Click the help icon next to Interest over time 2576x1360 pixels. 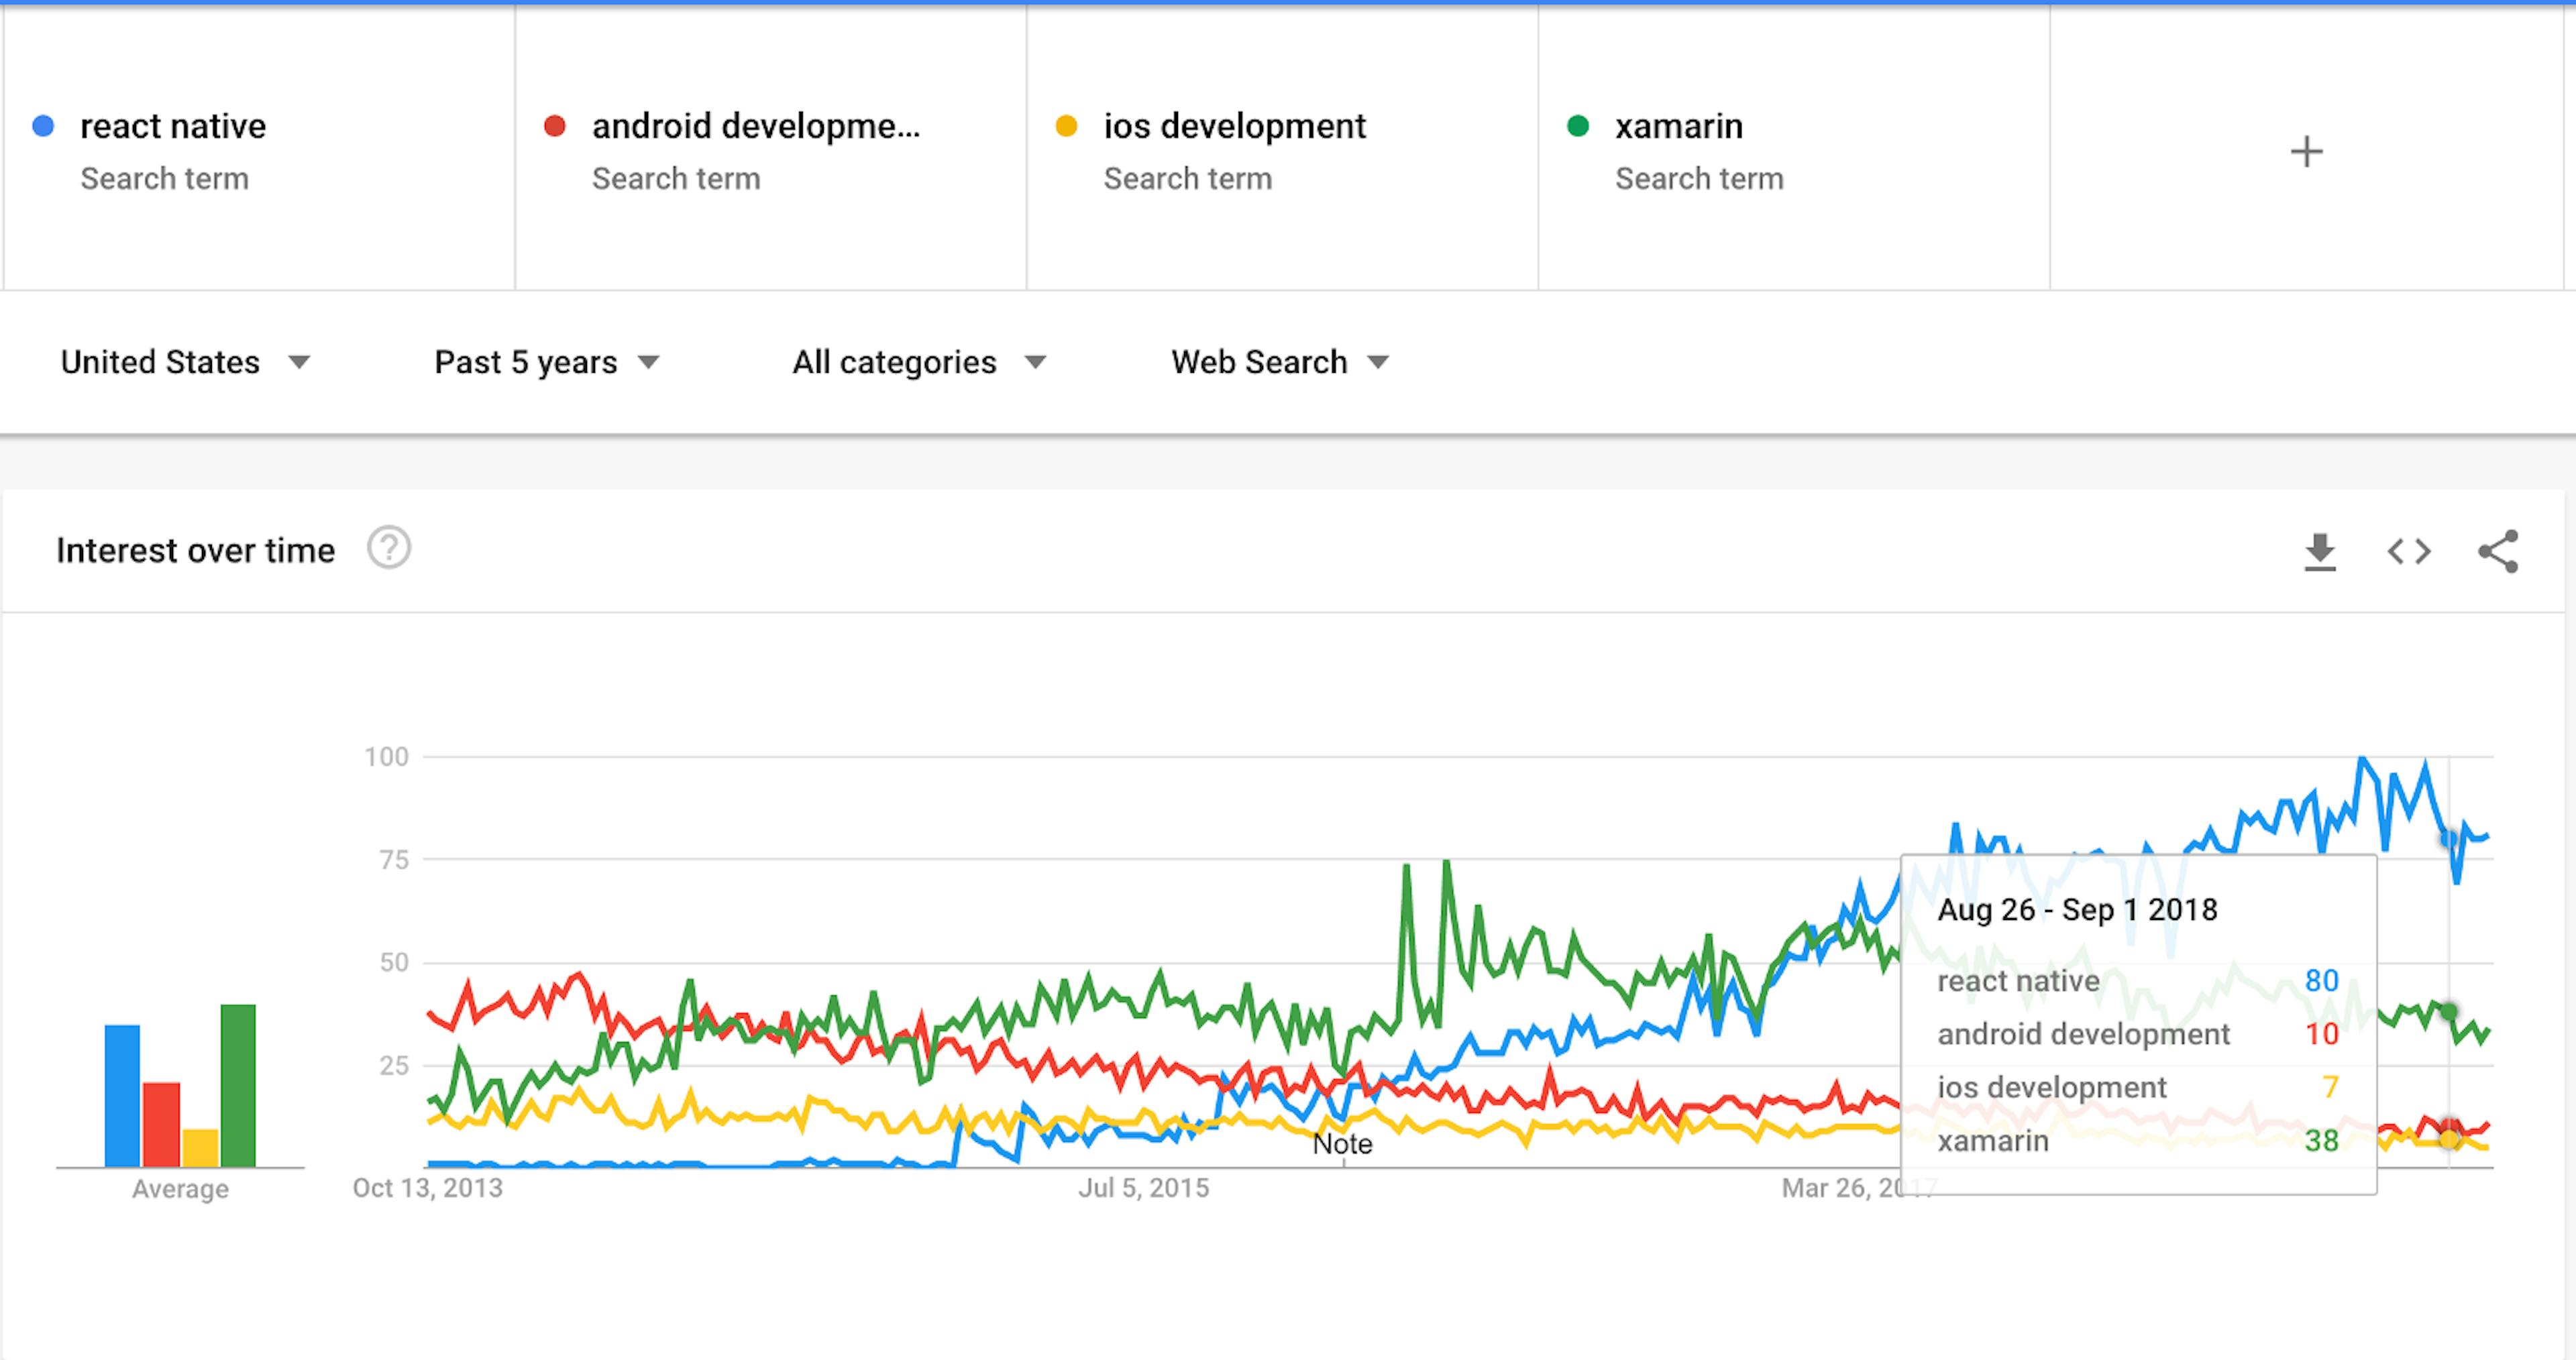(x=387, y=548)
